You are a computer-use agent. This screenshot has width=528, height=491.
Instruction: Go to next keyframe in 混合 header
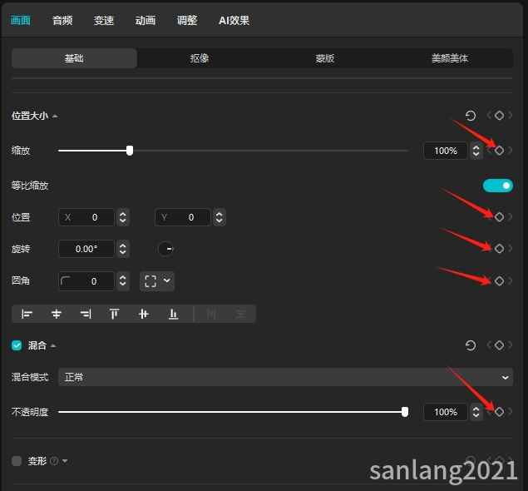click(511, 345)
